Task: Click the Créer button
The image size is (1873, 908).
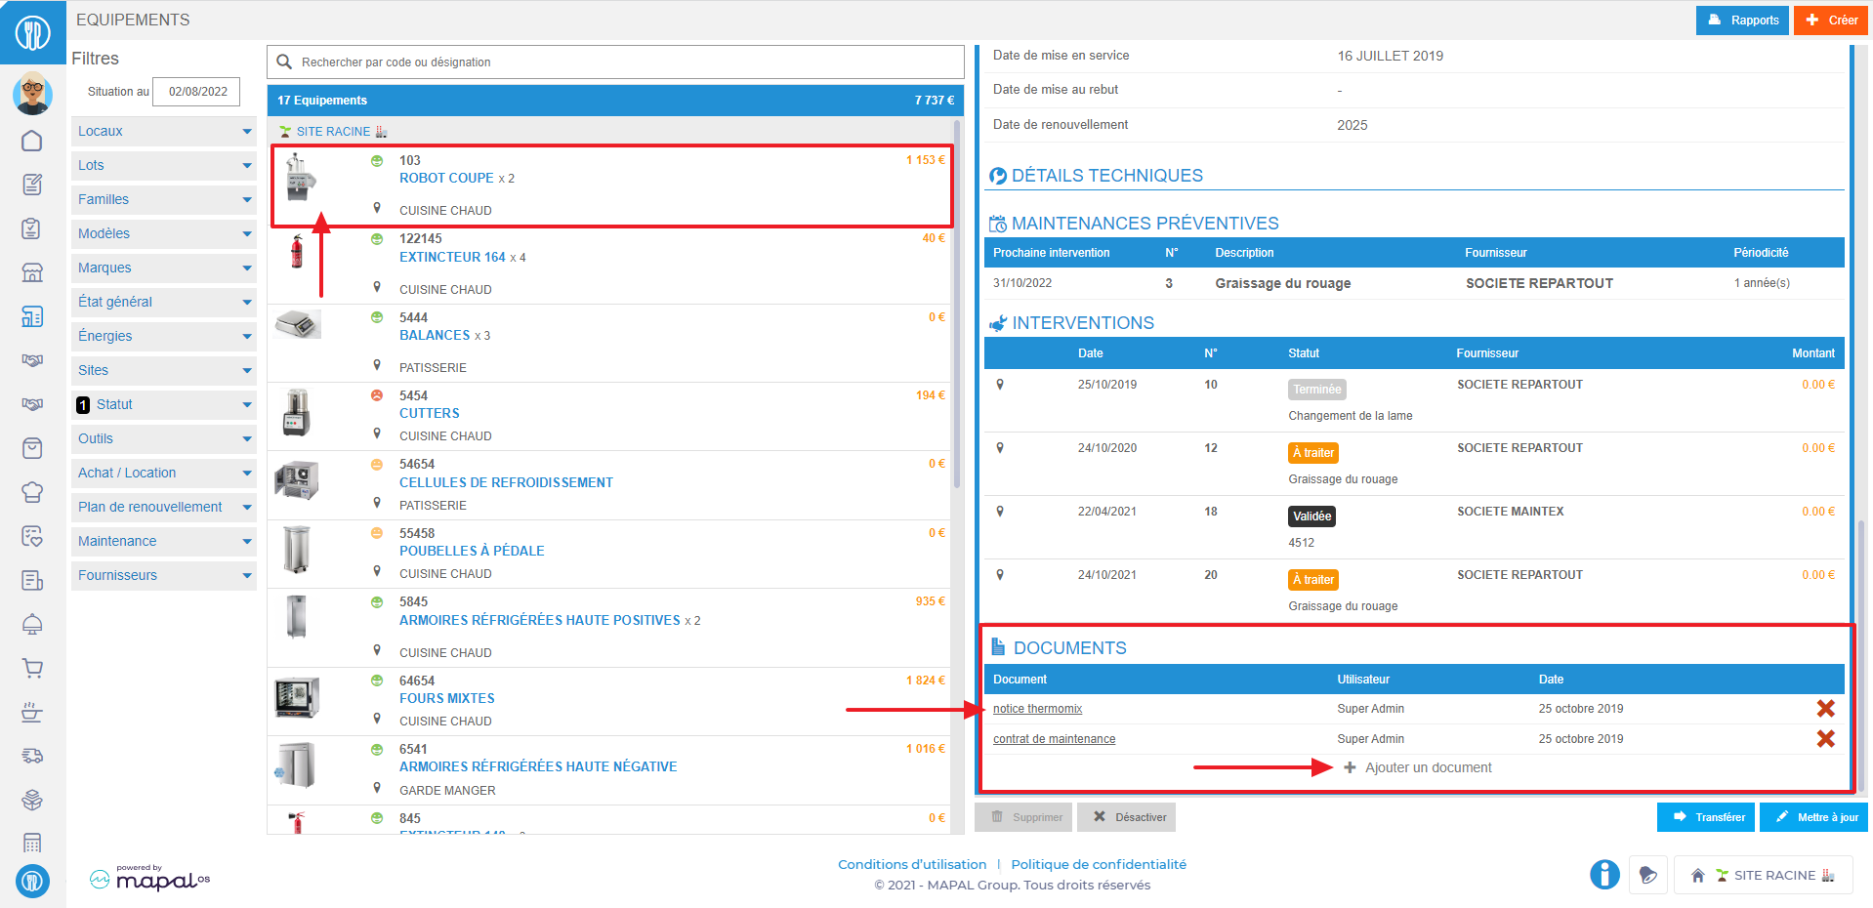Action: click(x=1831, y=20)
